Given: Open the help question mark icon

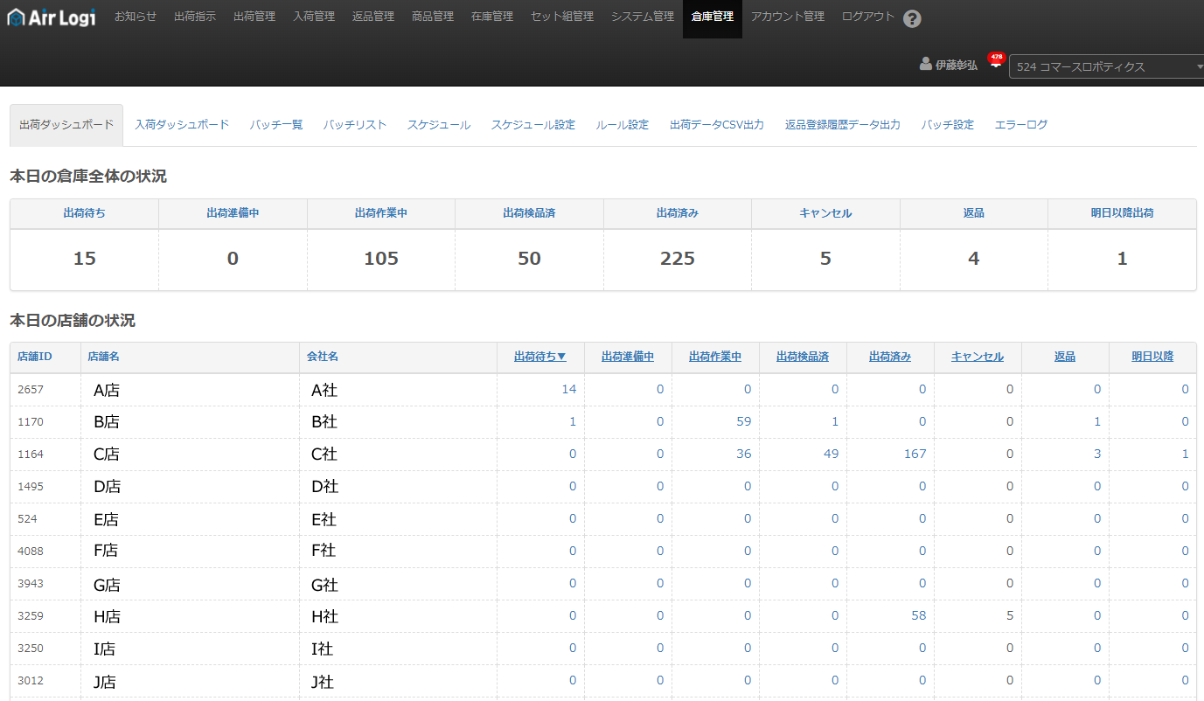Looking at the screenshot, I should click(x=912, y=18).
